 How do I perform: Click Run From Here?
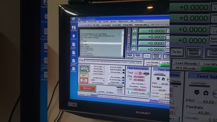(98, 83)
